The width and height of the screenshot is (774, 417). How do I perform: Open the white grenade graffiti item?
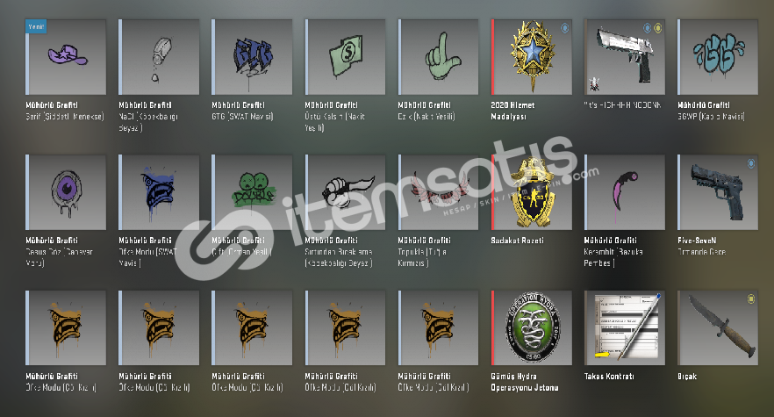[x=159, y=57]
